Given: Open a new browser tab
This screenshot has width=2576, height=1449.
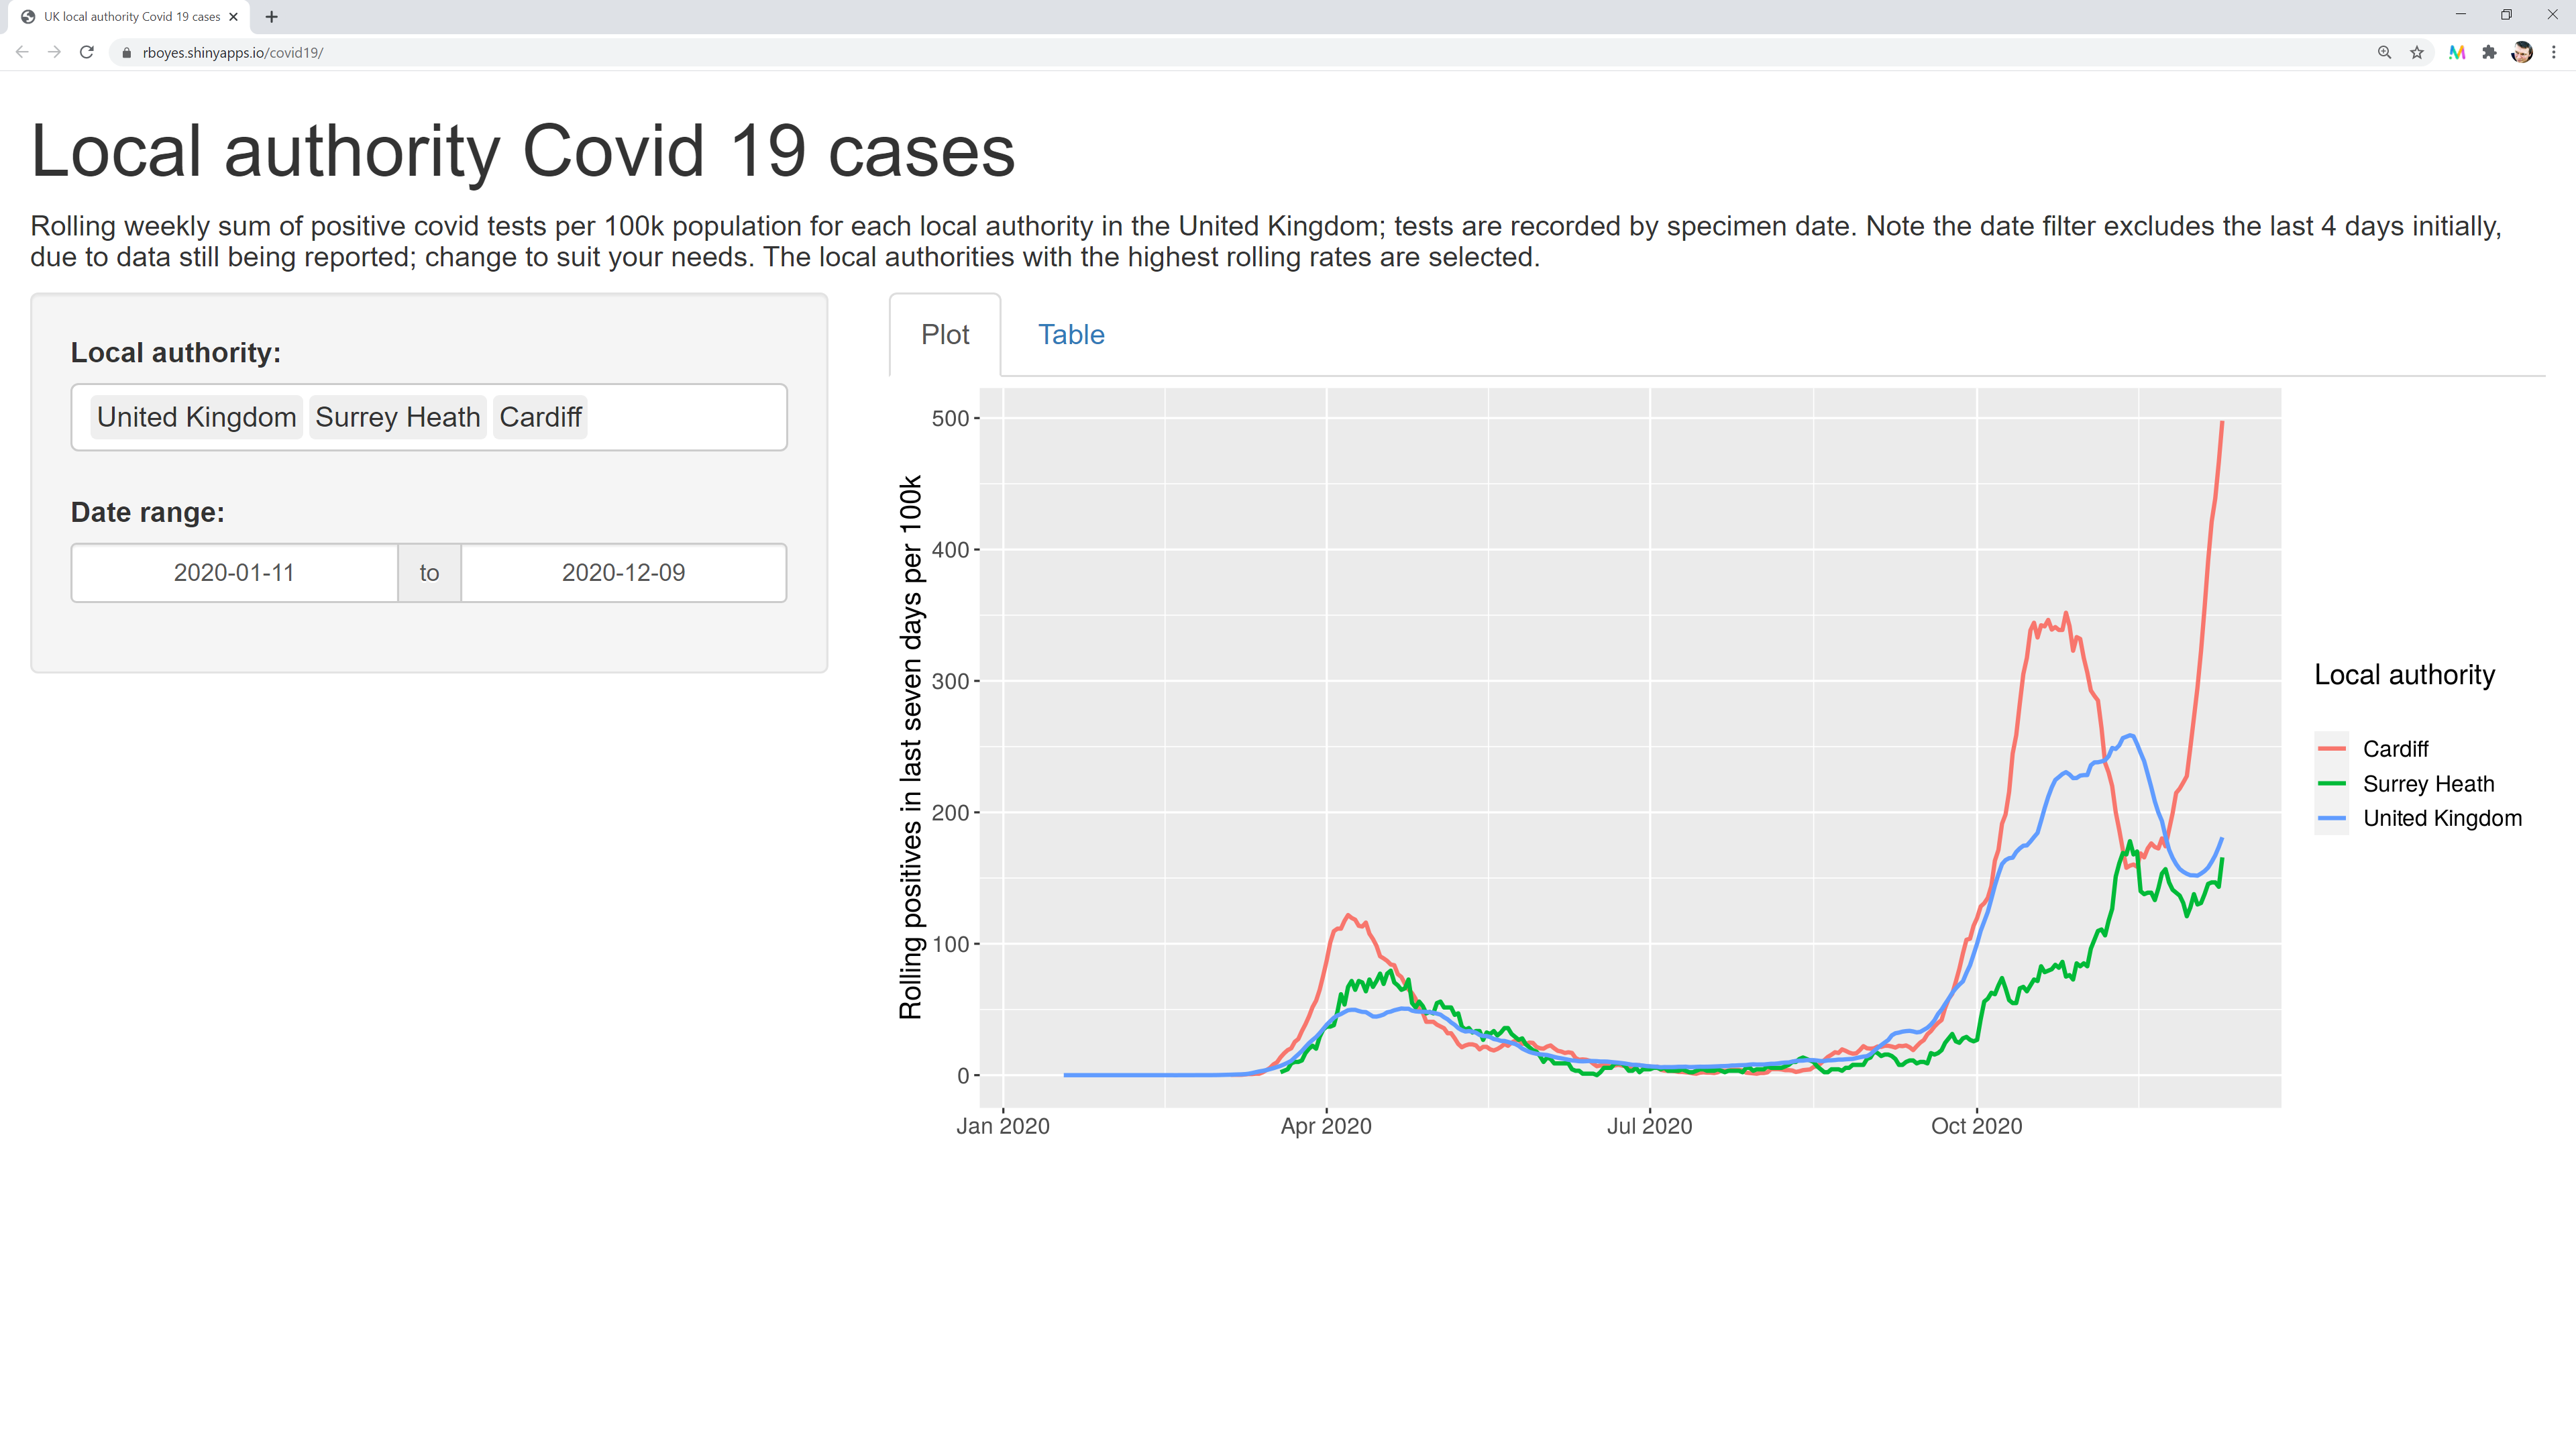Looking at the screenshot, I should click(271, 17).
